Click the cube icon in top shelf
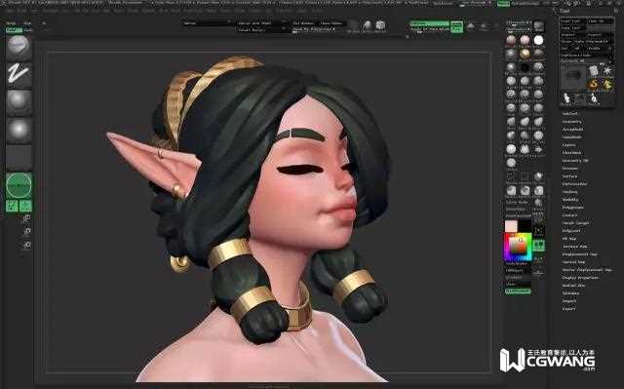This screenshot has height=389, width=624. [x=381, y=26]
